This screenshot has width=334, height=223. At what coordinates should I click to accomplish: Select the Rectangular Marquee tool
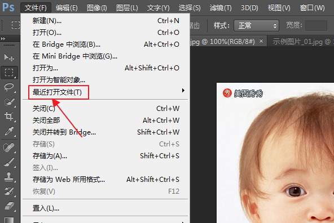point(9,73)
